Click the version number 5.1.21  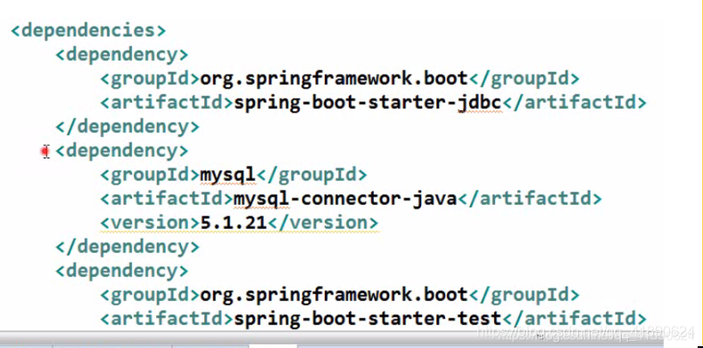pyautogui.click(x=233, y=223)
